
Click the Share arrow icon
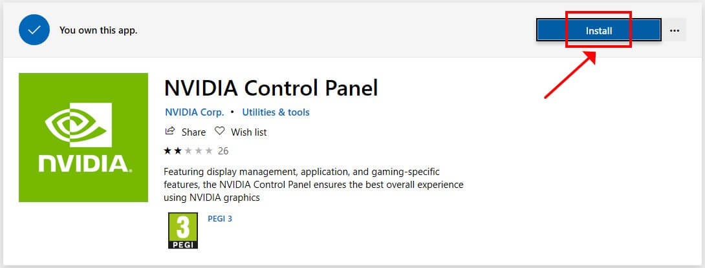coord(170,131)
